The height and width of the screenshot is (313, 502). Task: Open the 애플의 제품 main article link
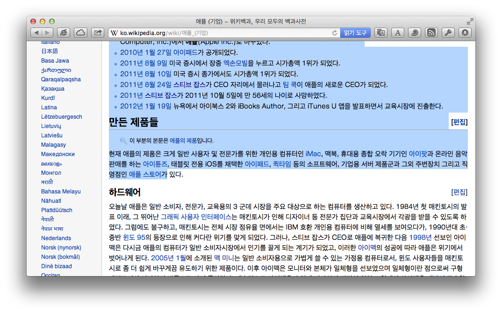(x=183, y=141)
